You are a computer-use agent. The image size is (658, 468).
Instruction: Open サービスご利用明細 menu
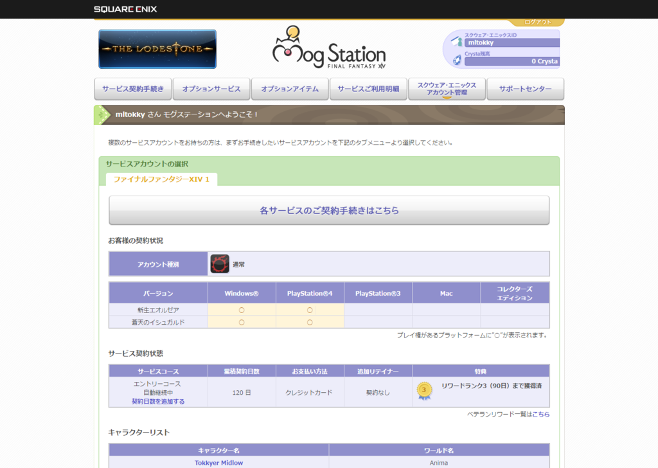[x=368, y=89]
